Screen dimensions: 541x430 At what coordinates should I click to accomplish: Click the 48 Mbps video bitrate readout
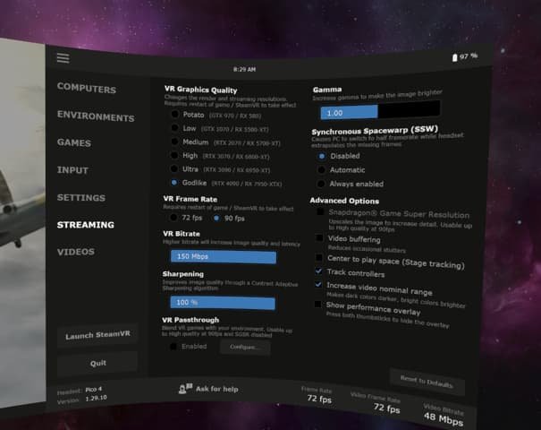pos(444,418)
